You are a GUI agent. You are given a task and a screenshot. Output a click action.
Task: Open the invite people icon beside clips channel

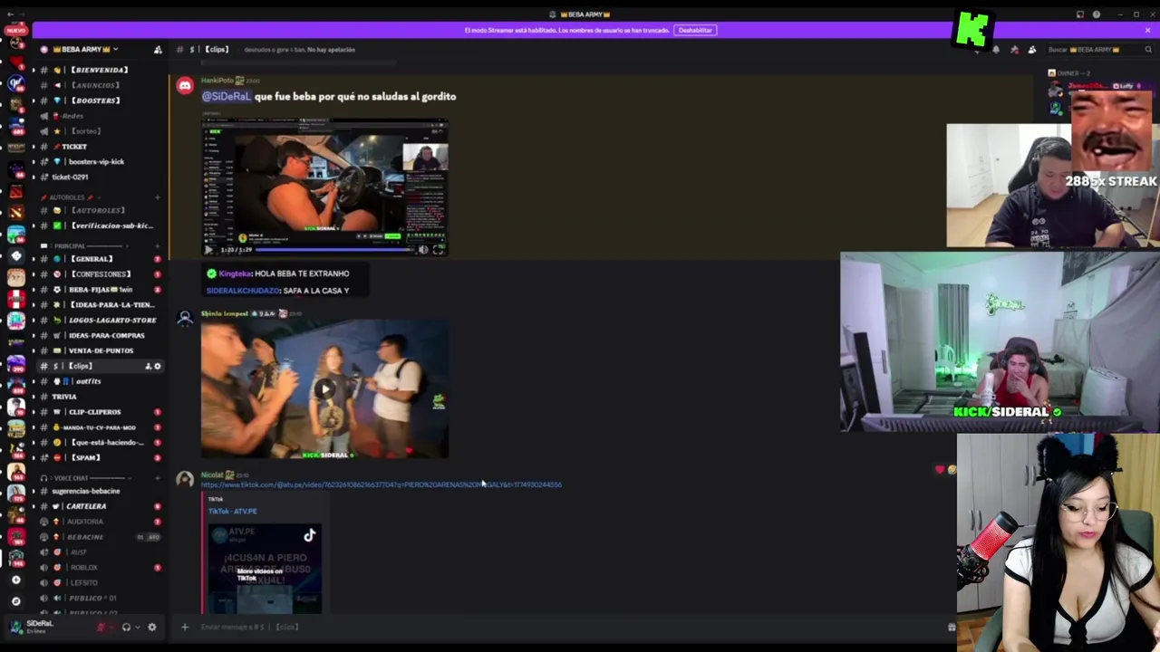click(148, 366)
